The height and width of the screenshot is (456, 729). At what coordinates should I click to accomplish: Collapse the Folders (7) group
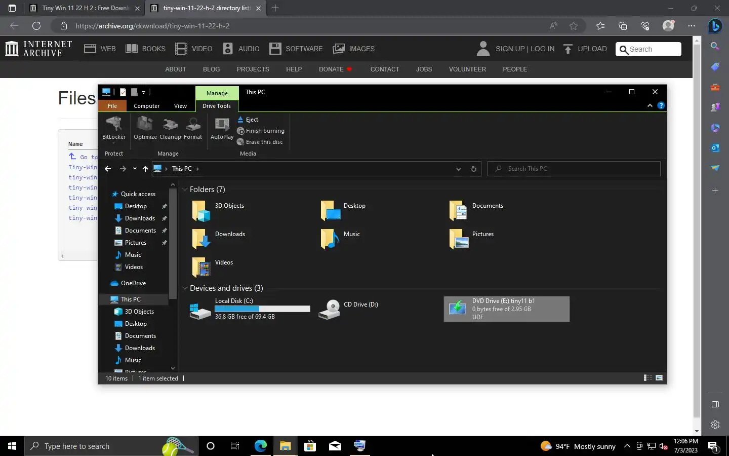click(x=185, y=189)
